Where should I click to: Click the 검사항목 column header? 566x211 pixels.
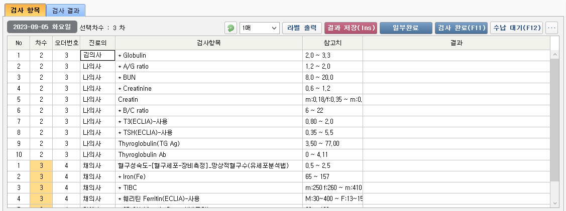(x=209, y=43)
